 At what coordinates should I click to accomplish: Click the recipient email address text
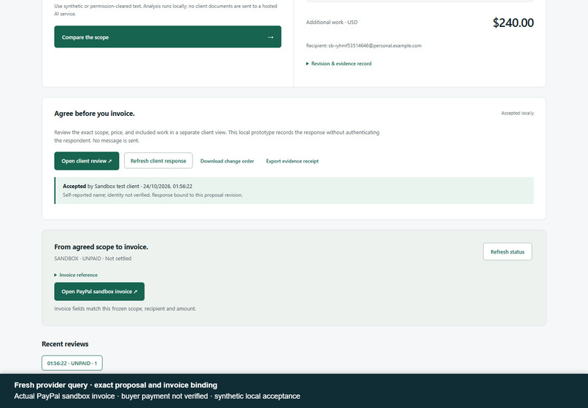coord(375,46)
